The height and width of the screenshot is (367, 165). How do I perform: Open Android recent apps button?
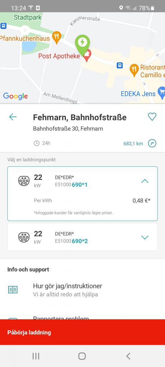pyautogui.click(x=36, y=356)
